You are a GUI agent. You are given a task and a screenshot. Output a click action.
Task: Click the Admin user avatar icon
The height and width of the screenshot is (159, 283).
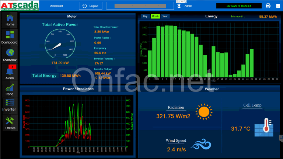click(179, 6)
